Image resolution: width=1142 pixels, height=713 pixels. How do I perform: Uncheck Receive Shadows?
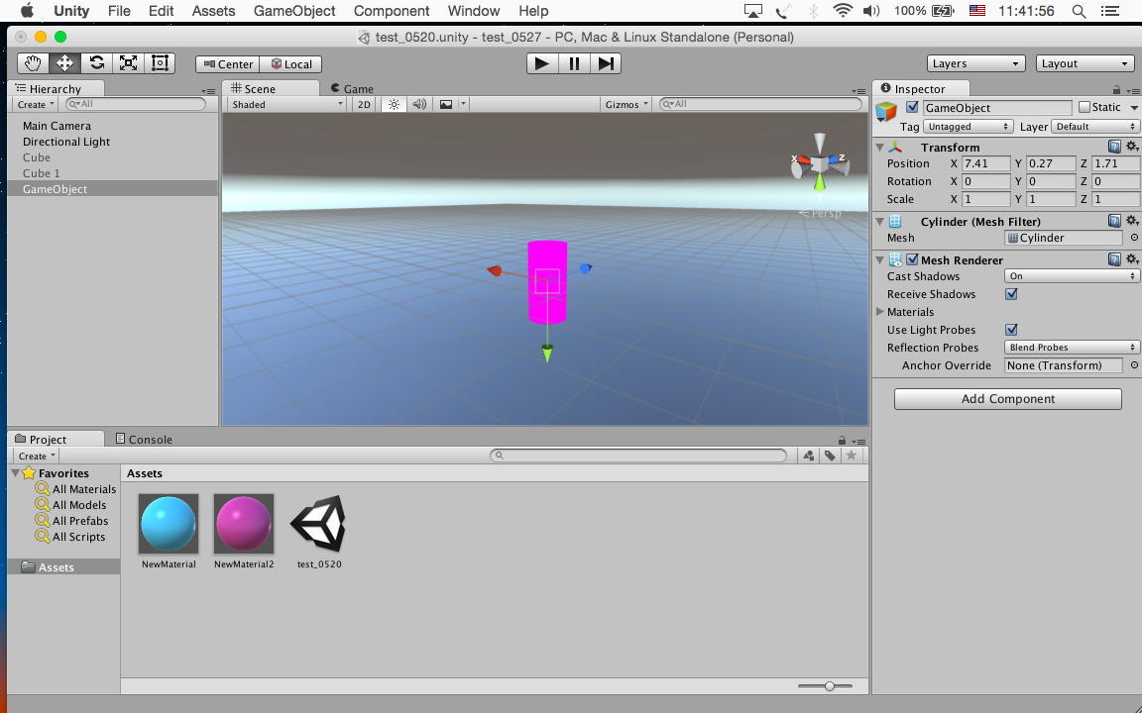pos(1011,294)
